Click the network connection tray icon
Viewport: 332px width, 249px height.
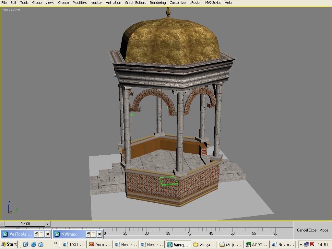point(307,244)
